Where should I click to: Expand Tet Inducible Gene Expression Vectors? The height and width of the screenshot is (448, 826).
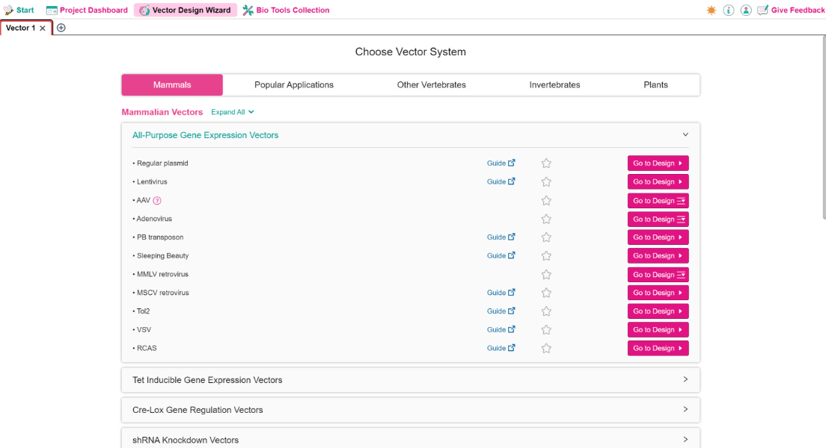(410, 379)
